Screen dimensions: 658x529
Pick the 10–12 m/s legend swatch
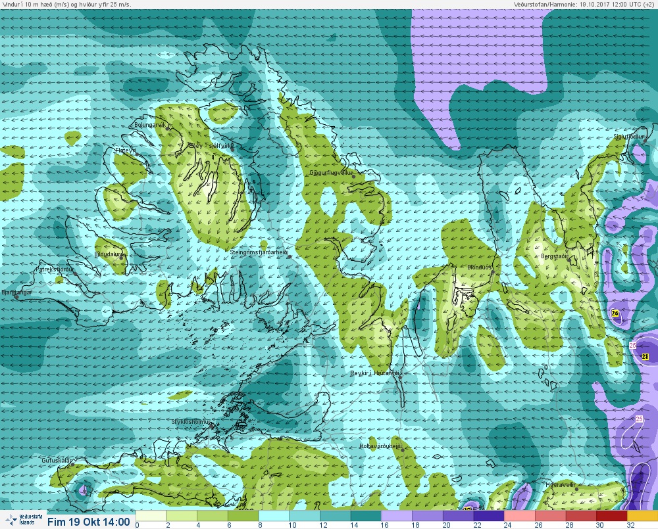(x=304, y=516)
